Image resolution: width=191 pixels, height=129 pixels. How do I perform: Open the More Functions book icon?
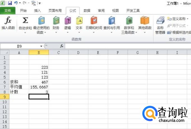pos(145,20)
